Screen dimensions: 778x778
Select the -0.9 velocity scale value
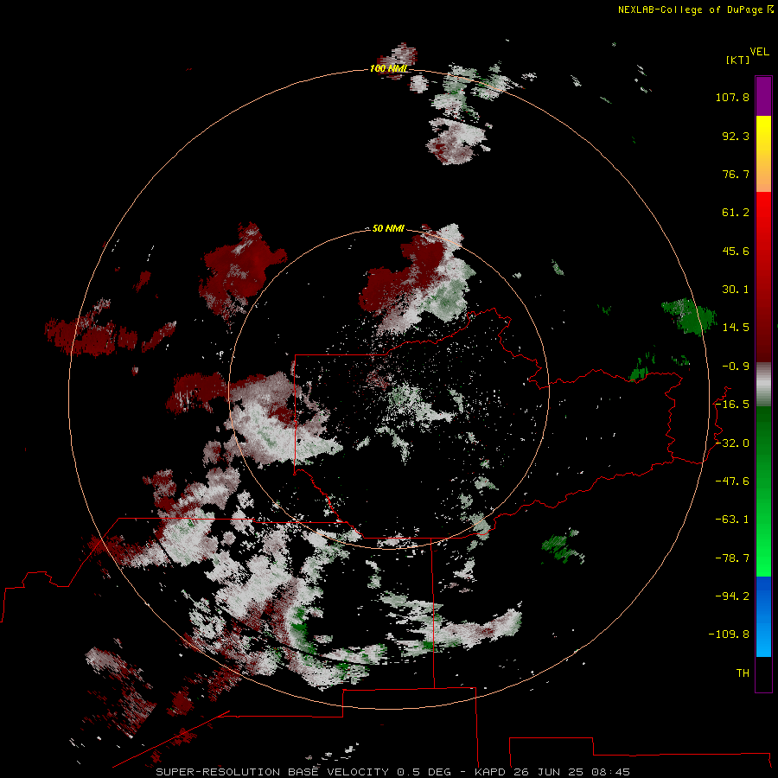(x=736, y=367)
